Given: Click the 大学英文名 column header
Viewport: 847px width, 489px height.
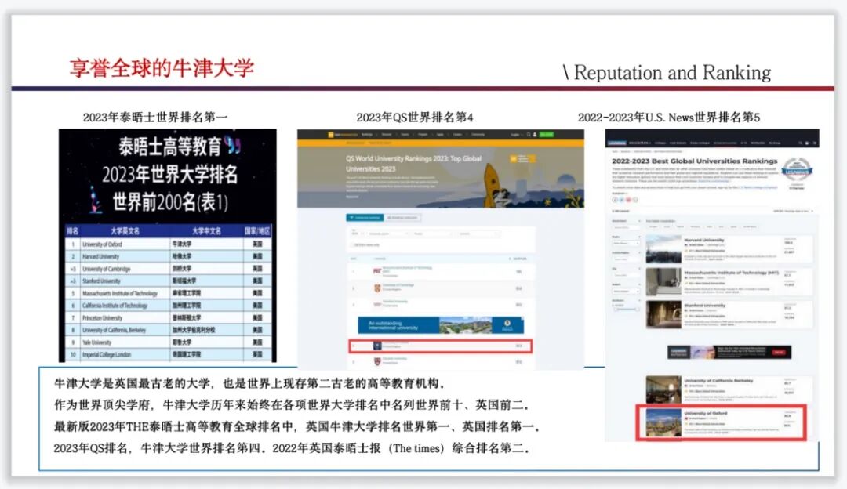Looking at the screenshot, I should pos(125,231).
